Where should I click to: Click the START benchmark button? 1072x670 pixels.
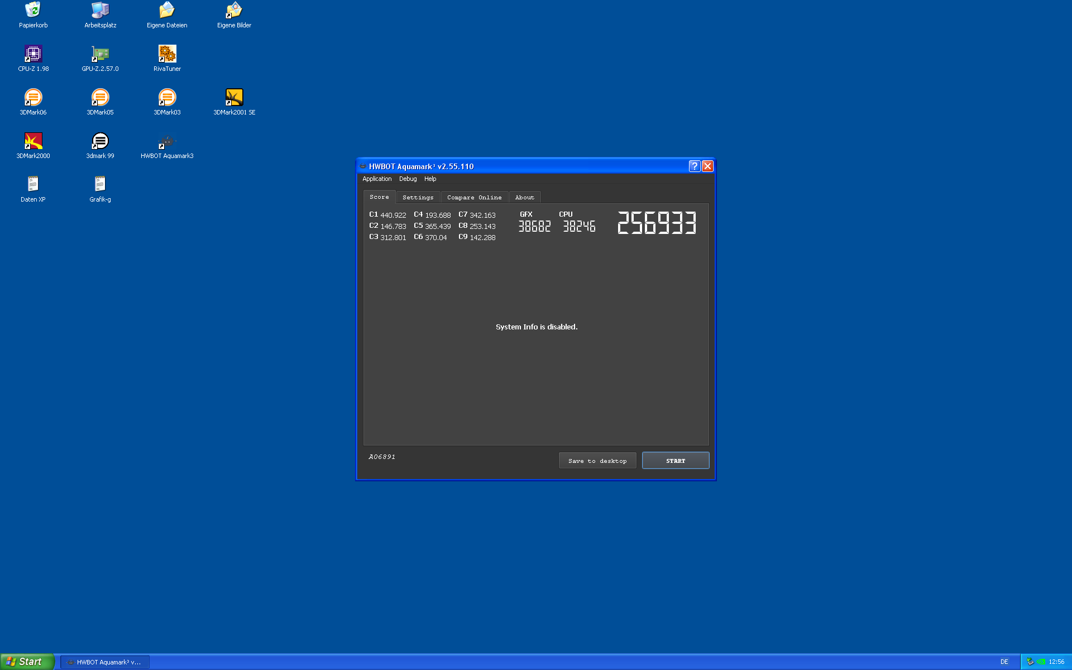[676, 461]
